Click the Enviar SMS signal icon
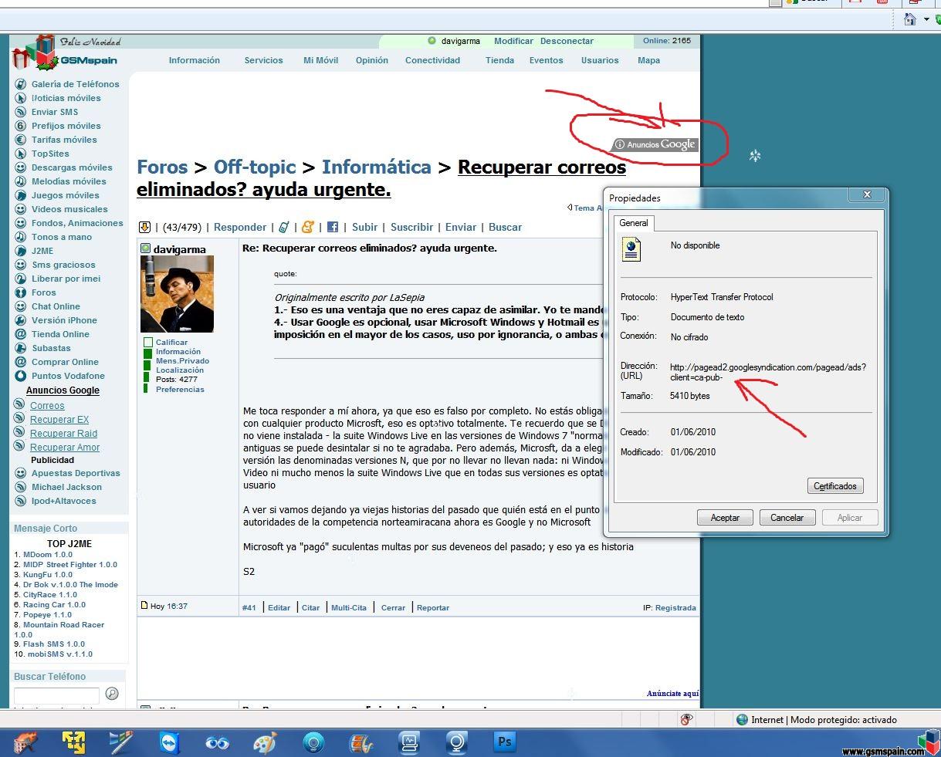Image resolution: width=941 pixels, height=757 pixels. click(21, 112)
